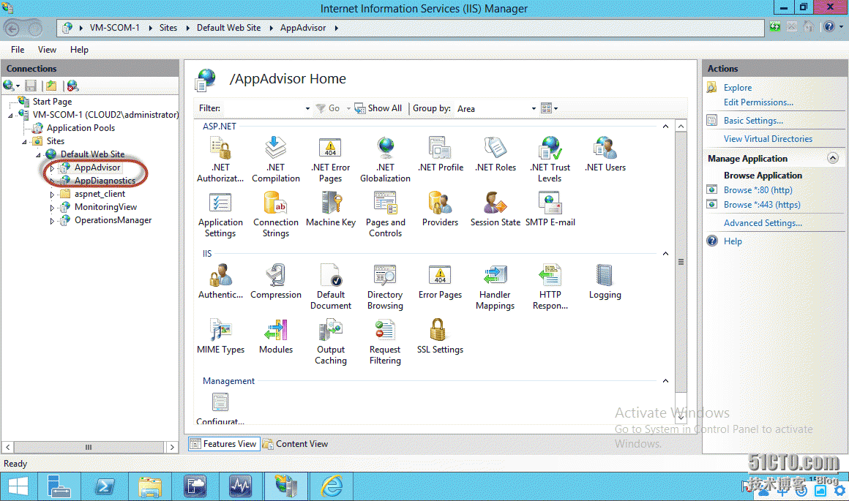Open Handler Mappings feature
Screen dimensions: 849x501
tap(495, 287)
